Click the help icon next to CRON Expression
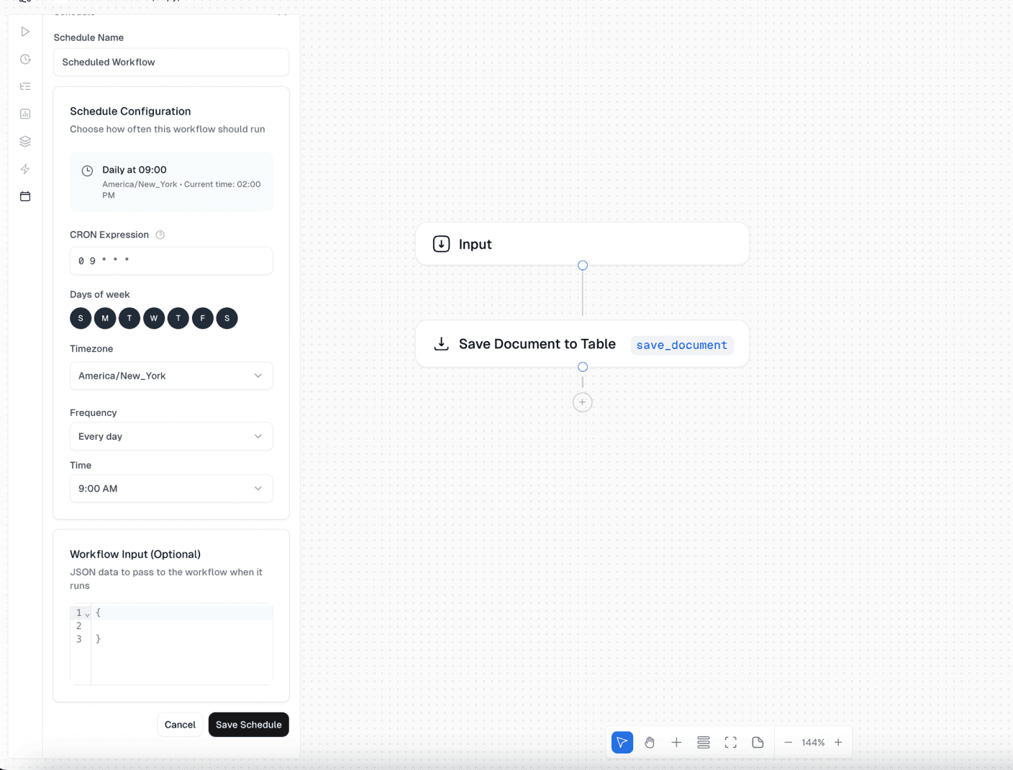This screenshot has width=1013, height=770. (x=160, y=235)
